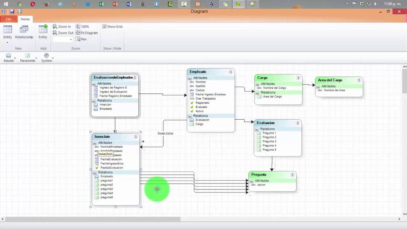Click the Zoom Out tool
The image size is (407, 229).
pos(63,33)
